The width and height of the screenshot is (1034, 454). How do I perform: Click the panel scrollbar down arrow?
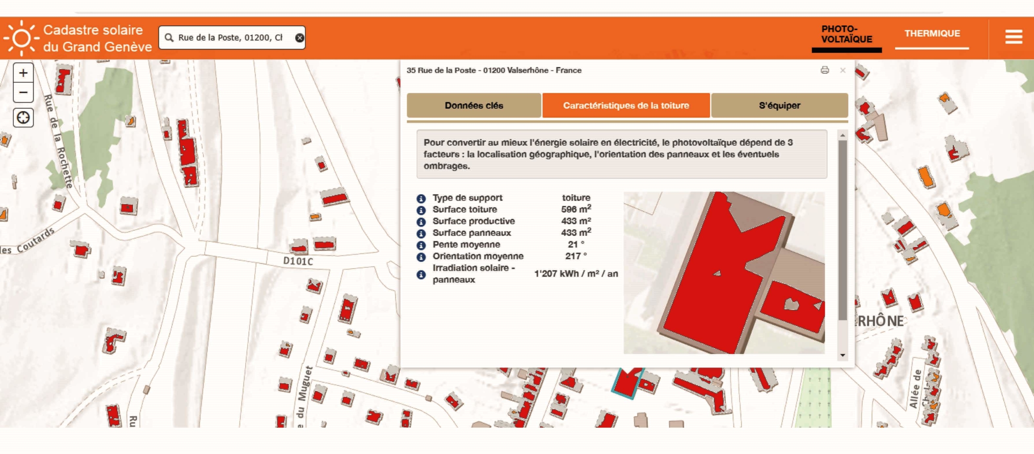pyautogui.click(x=843, y=355)
